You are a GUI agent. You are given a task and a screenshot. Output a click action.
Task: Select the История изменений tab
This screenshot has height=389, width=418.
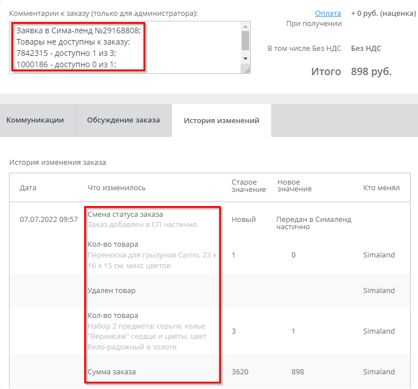[x=221, y=120]
